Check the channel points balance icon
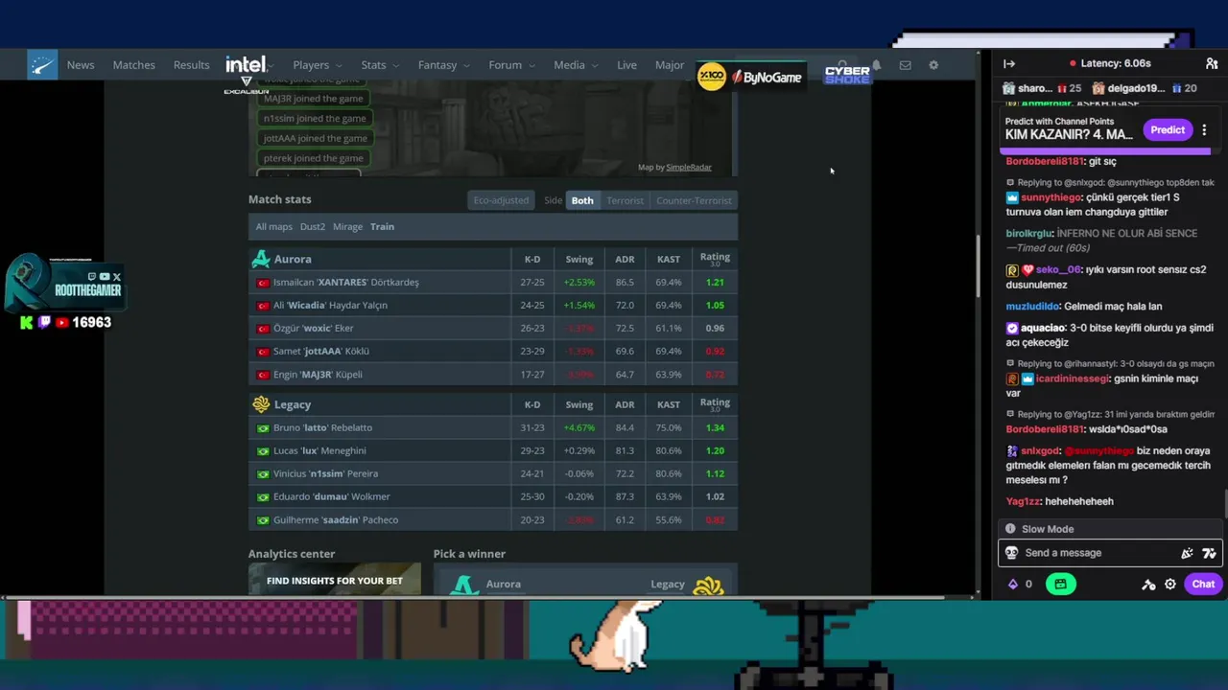 pyautogui.click(x=1012, y=584)
